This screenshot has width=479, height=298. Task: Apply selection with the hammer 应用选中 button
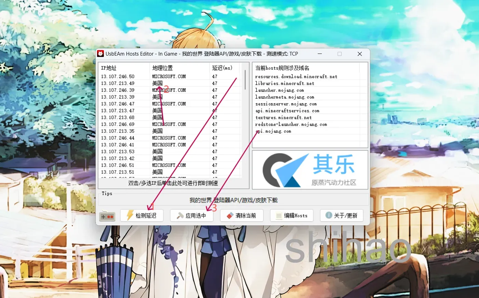(x=192, y=215)
